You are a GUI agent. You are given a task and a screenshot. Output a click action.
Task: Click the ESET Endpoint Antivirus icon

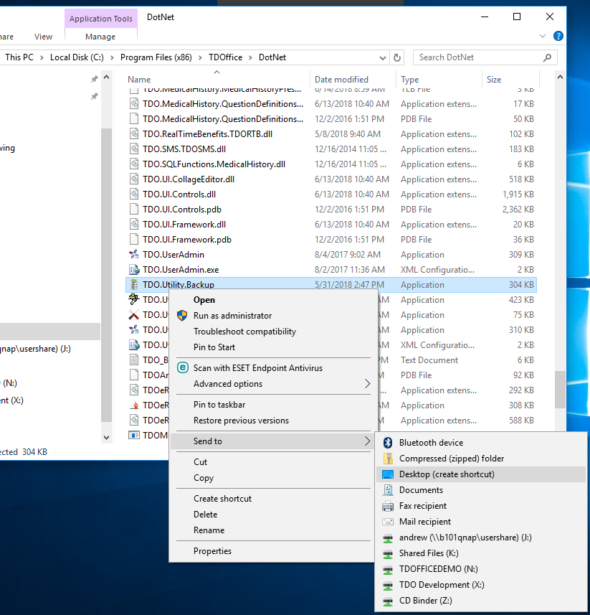point(182,368)
